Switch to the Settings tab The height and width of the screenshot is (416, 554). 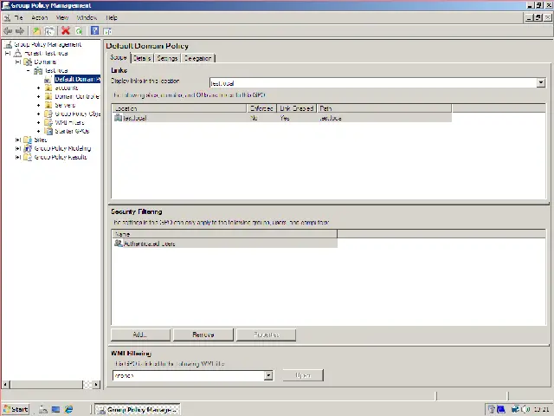167,58
